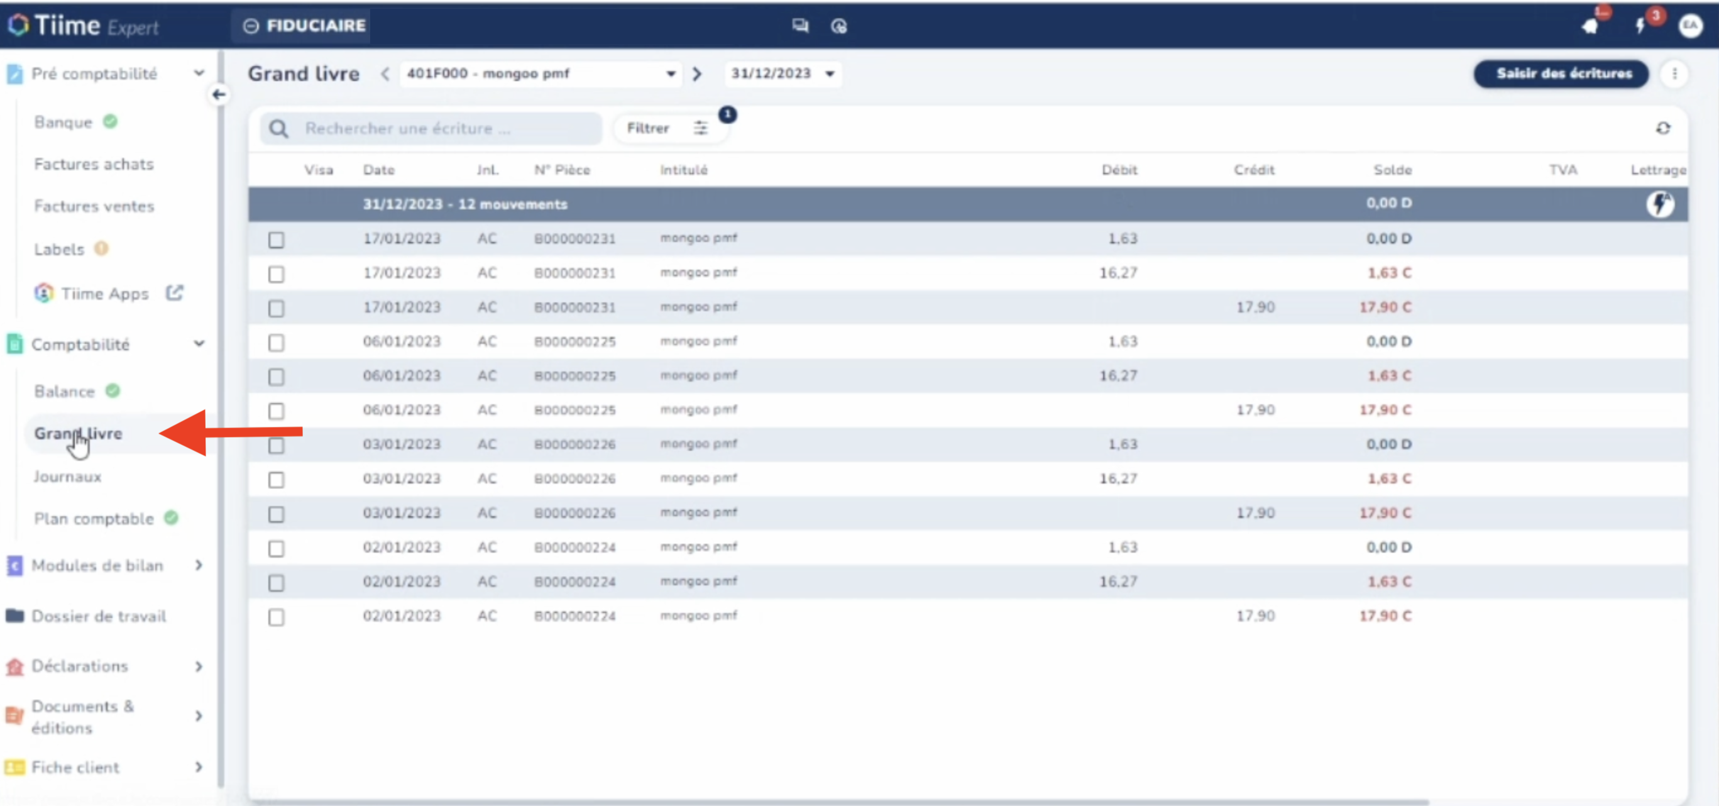Expand the Fiche client chevron
This screenshot has height=806, width=1719.
(199, 766)
